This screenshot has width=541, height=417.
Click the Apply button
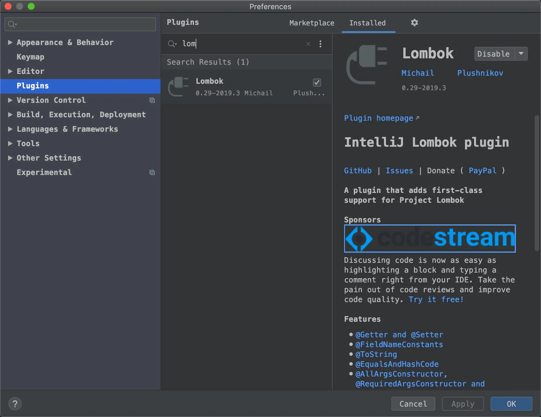click(x=463, y=404)
